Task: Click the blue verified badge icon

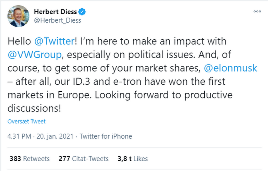Action: pyautogui.click(x=82, y=12)
